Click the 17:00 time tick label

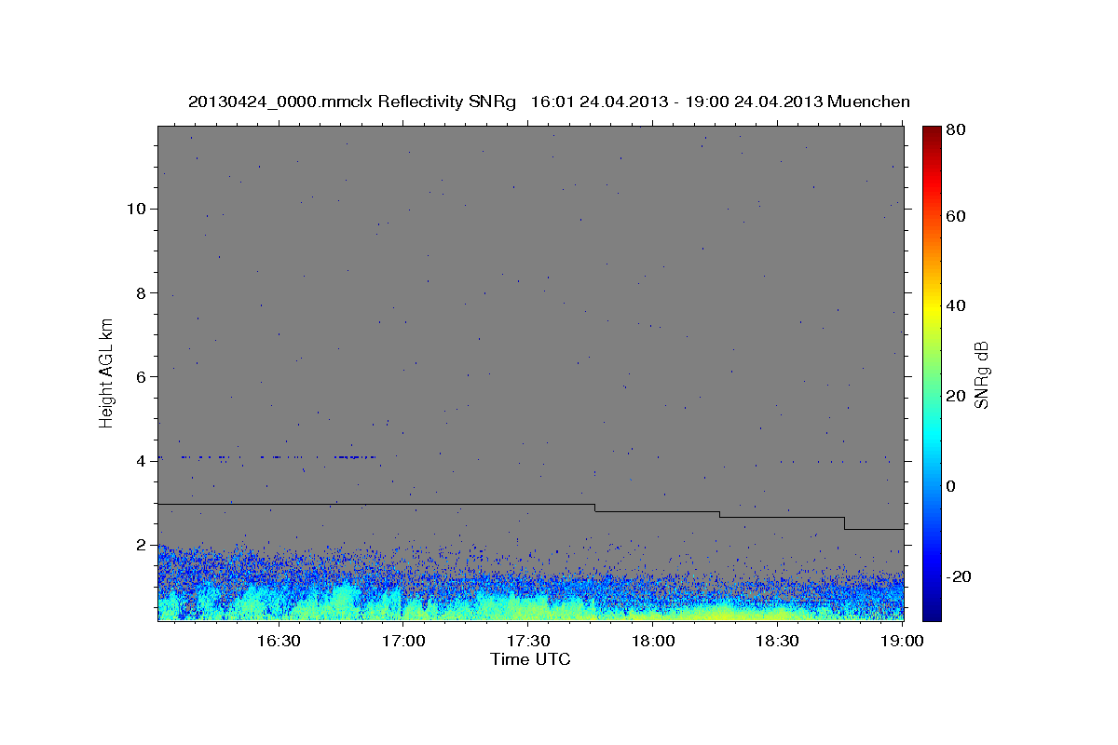pos(403,642)
